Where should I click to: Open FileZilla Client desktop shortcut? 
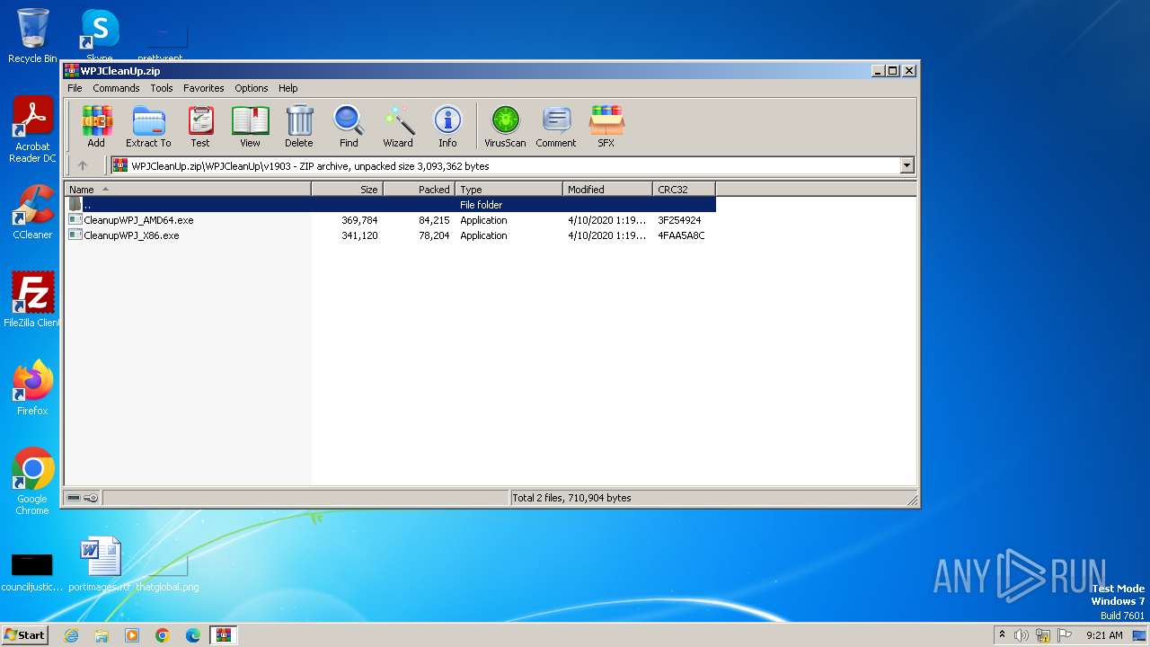point(33,300)
